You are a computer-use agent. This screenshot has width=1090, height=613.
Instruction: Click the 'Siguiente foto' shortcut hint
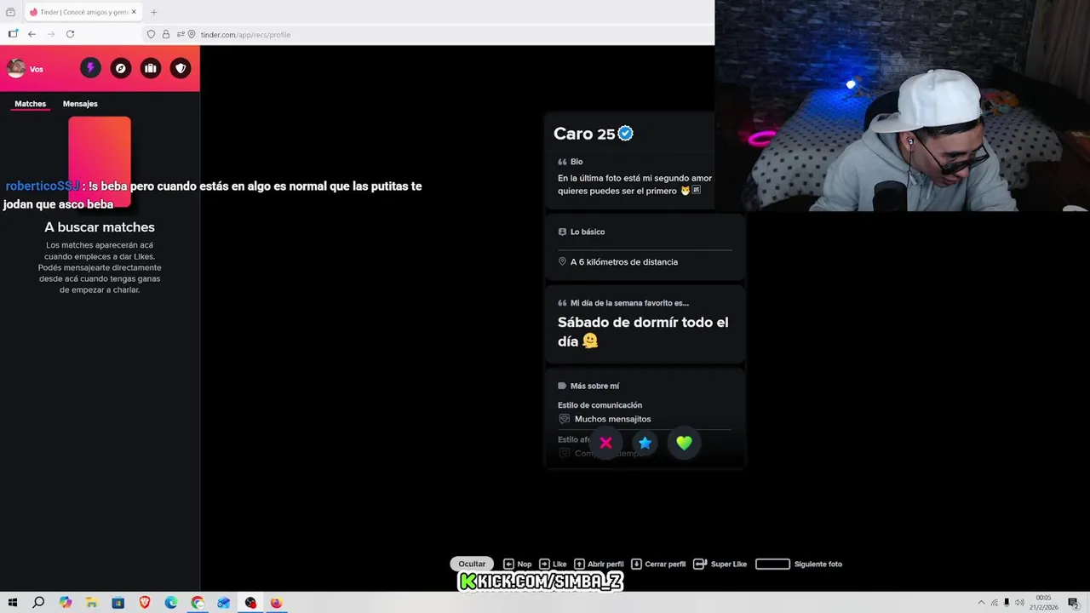pos(799,564)
